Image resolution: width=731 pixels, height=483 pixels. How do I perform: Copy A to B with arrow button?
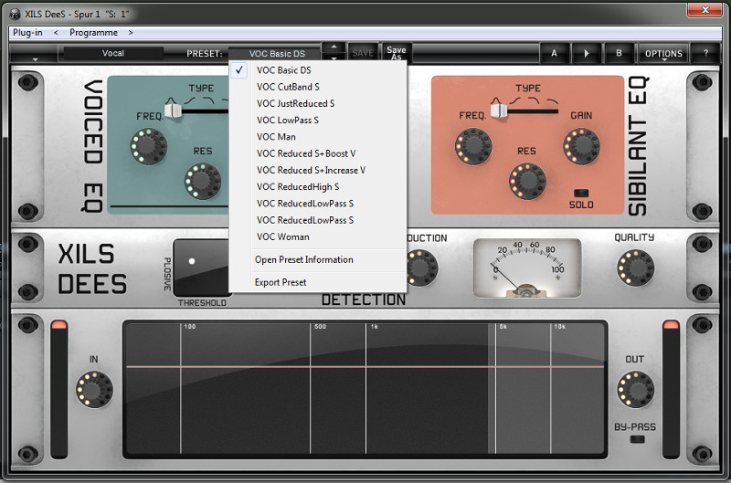[x=586, y=53]
